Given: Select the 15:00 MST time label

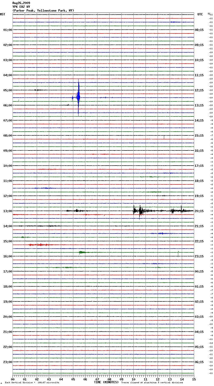Looking at the screenshot, I should [8, 241].
